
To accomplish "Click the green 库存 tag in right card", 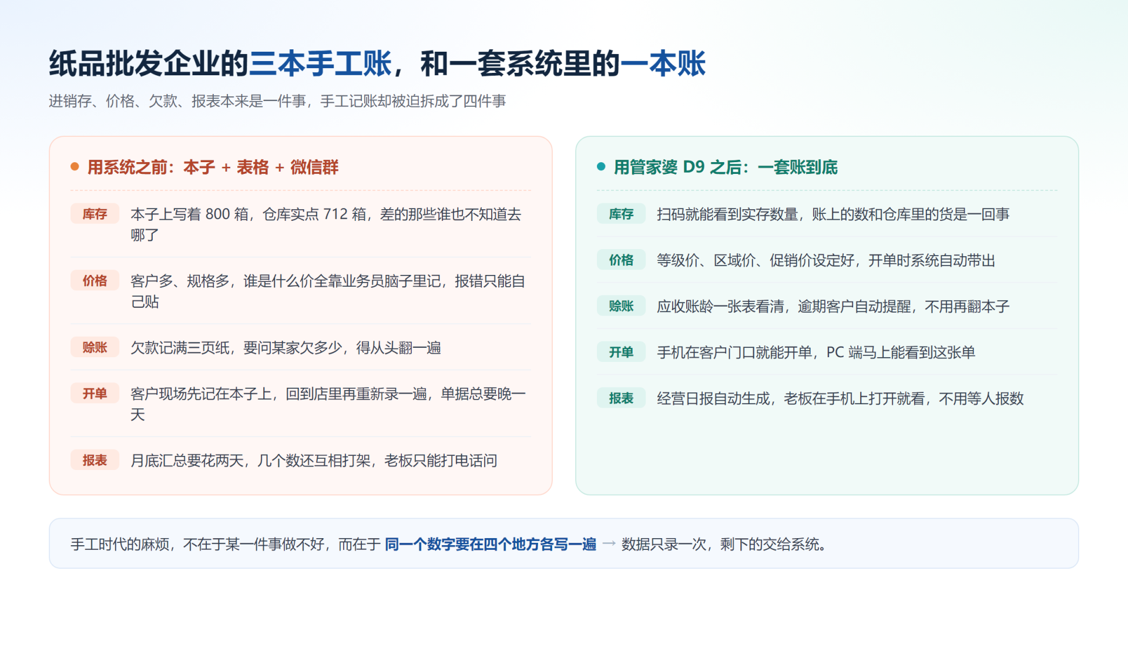I will pyautogui.click(x=621, y=214).
